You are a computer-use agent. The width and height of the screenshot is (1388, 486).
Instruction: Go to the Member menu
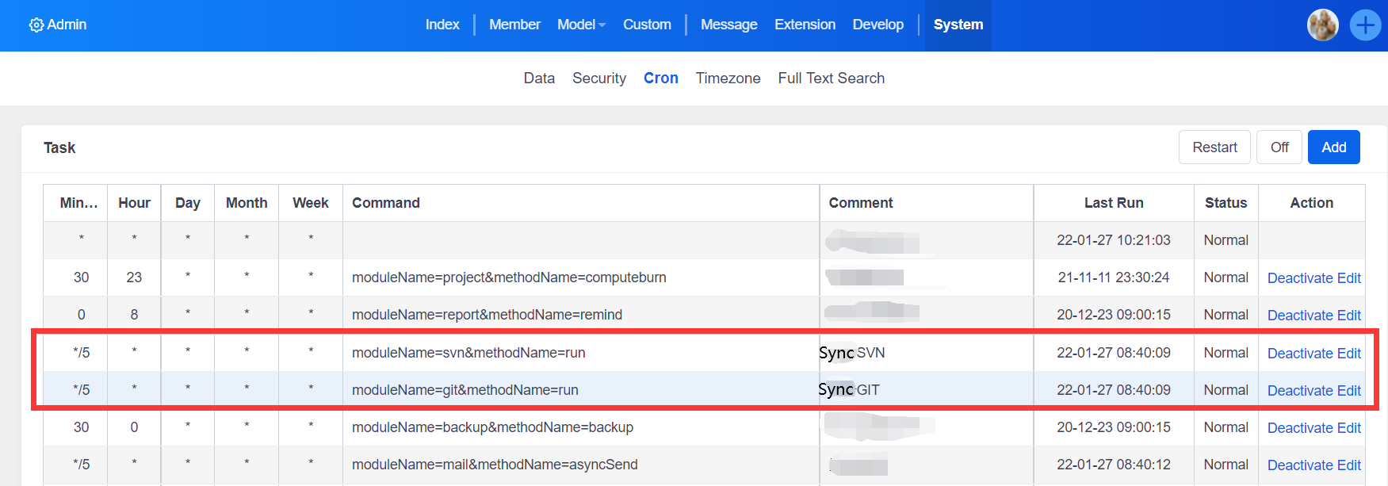pos(514,25)
